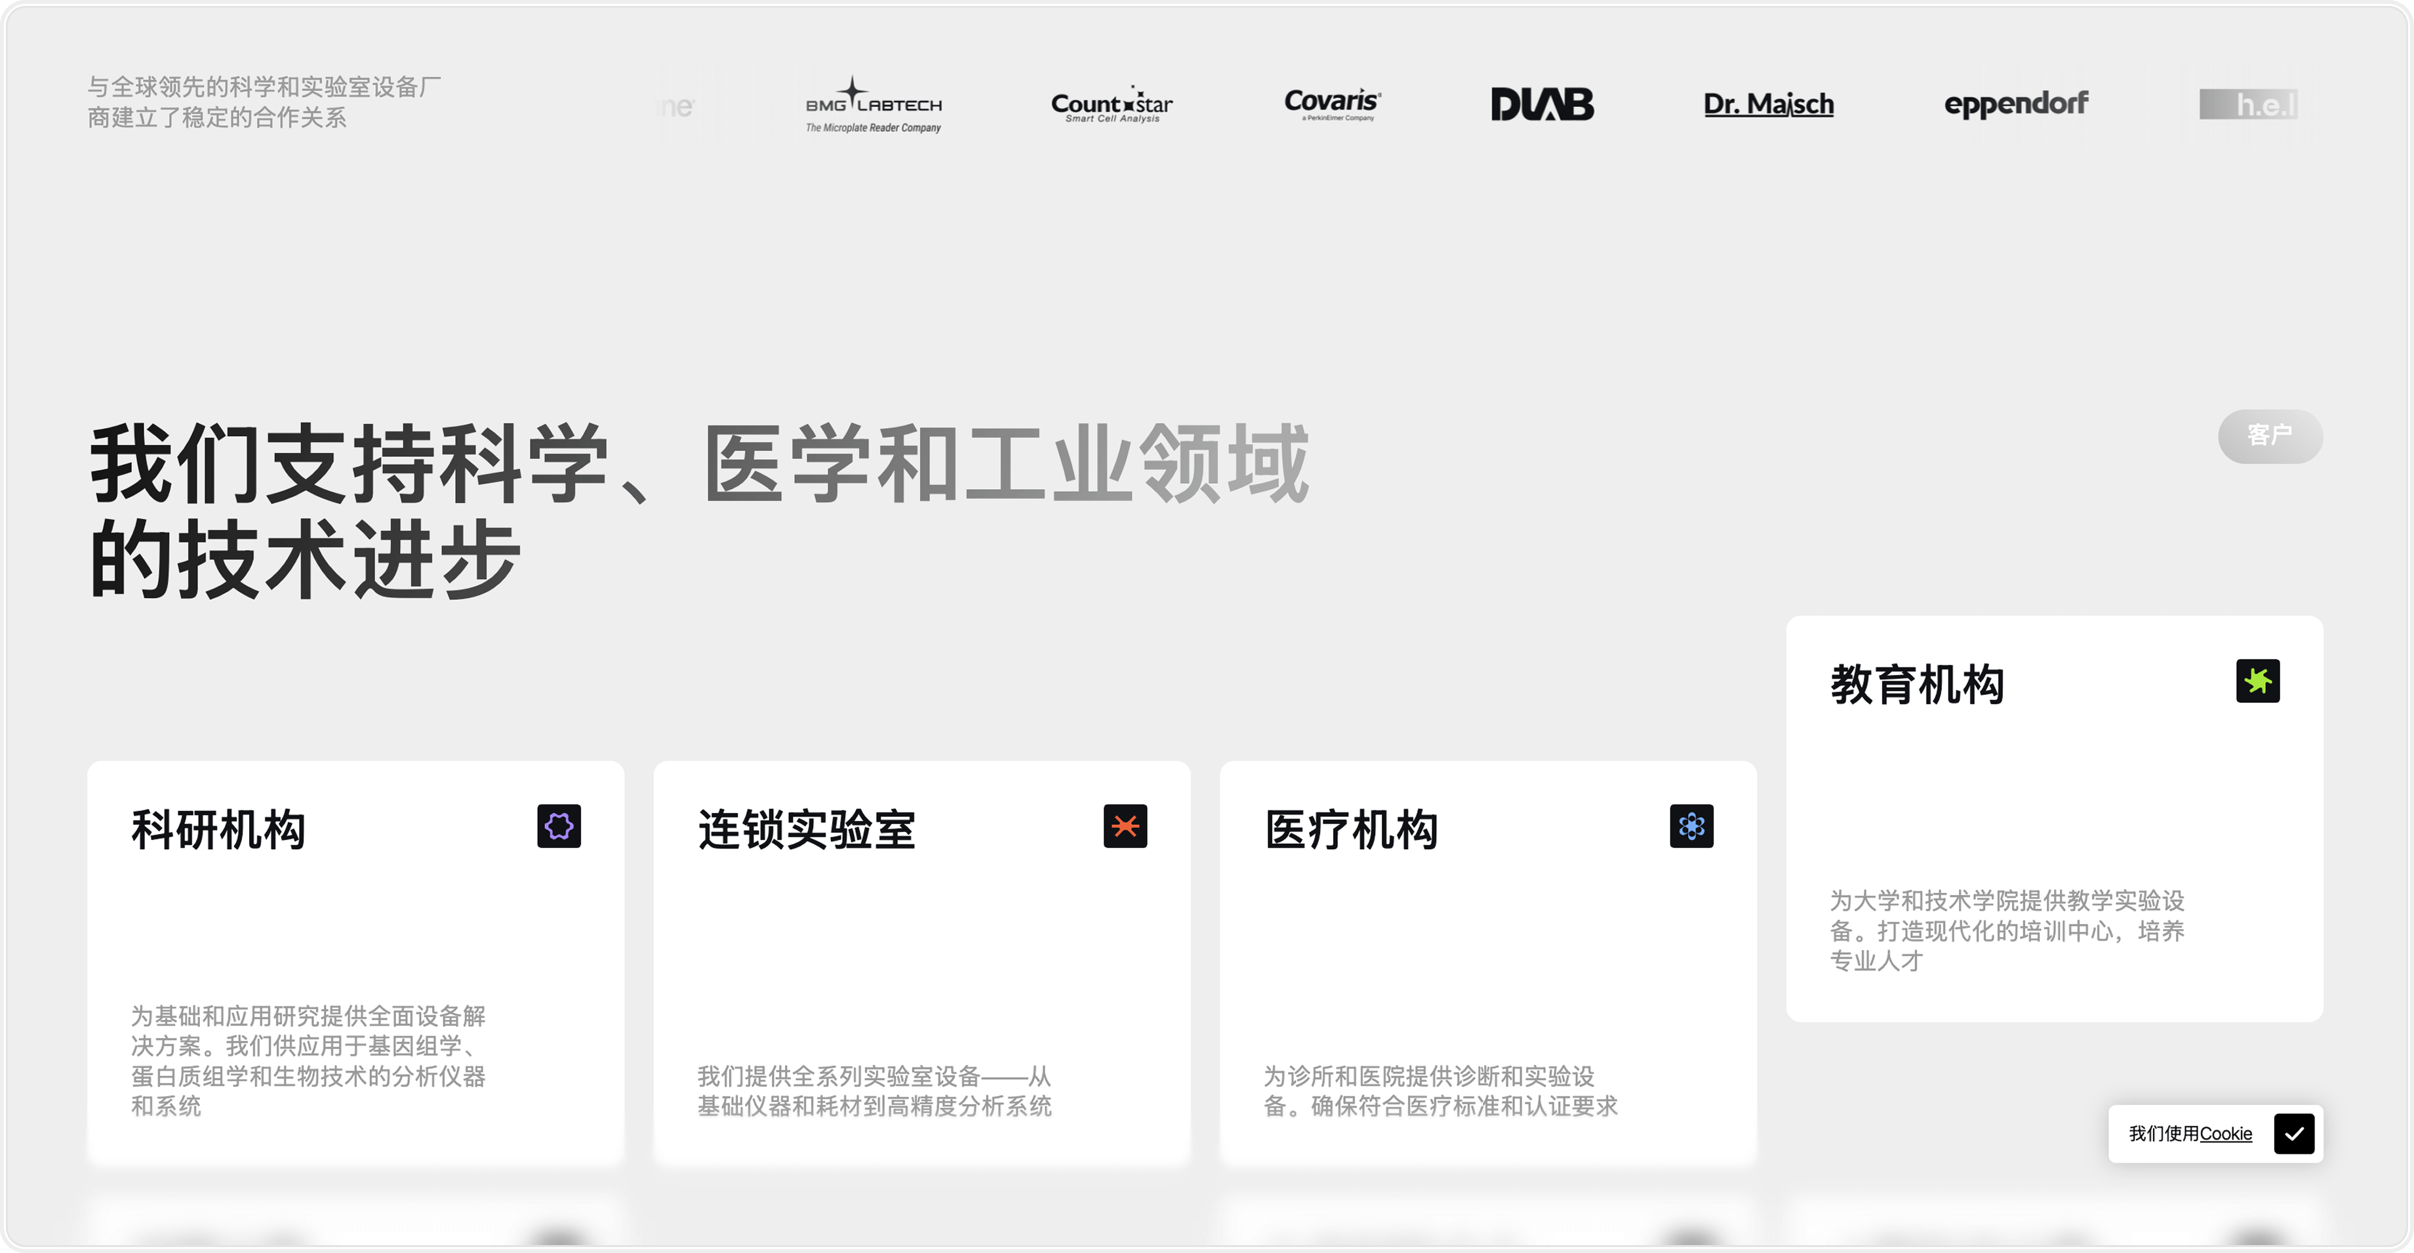Click the DLAB partner logo
The image size is (2414, 1253).
[1542, 104]
